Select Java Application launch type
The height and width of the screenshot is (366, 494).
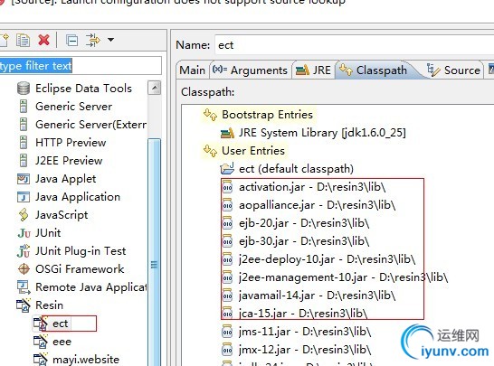pos(78,197)
